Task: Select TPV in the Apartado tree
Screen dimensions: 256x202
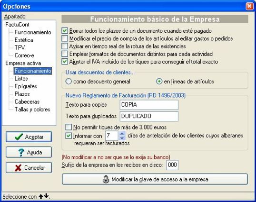Action: click(x=20, y=47)
